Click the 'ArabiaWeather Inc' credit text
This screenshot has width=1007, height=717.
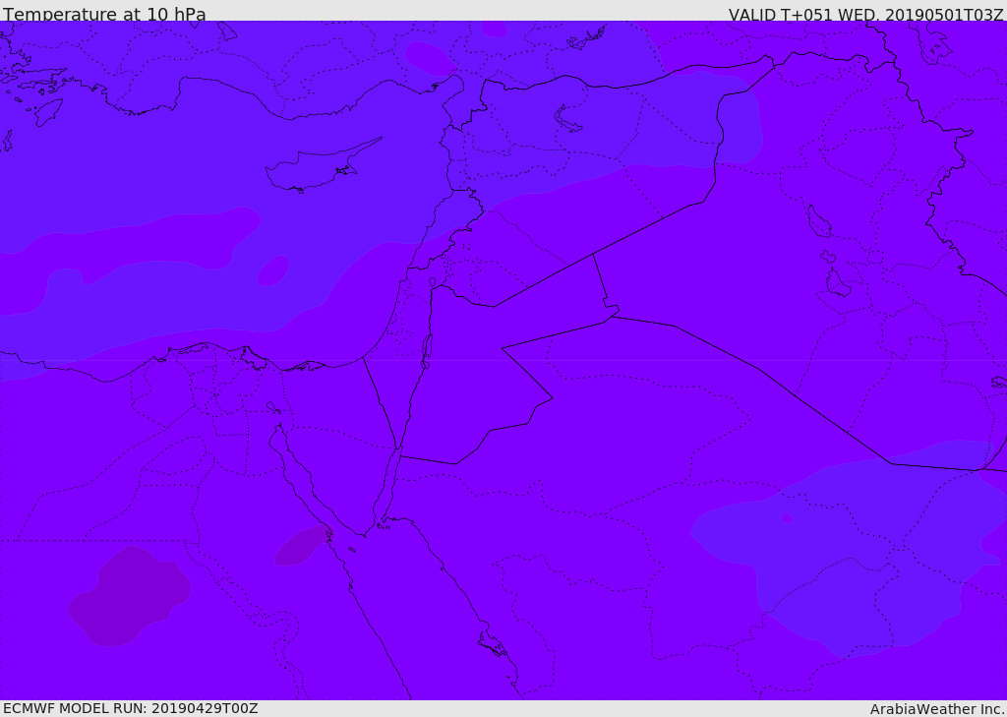[x=936, y=709]
